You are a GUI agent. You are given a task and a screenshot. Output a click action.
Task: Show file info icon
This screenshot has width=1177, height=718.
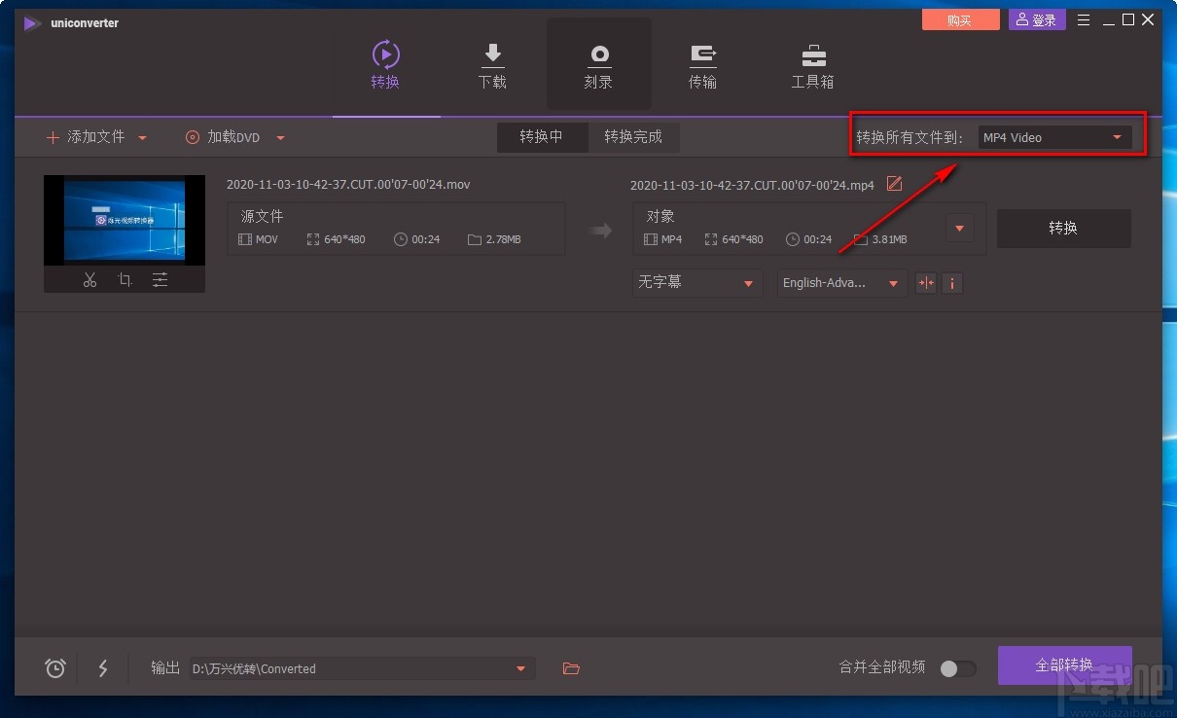(952, 283)
